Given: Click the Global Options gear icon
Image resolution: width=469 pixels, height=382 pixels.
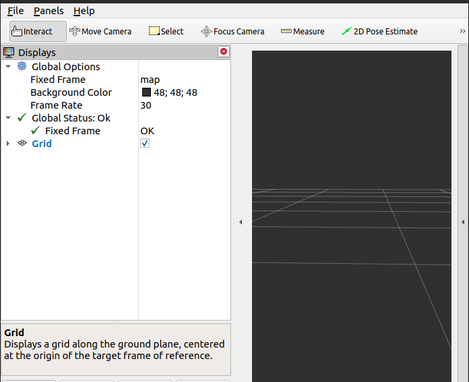Looking at the screenshot, I should point(22,66).
